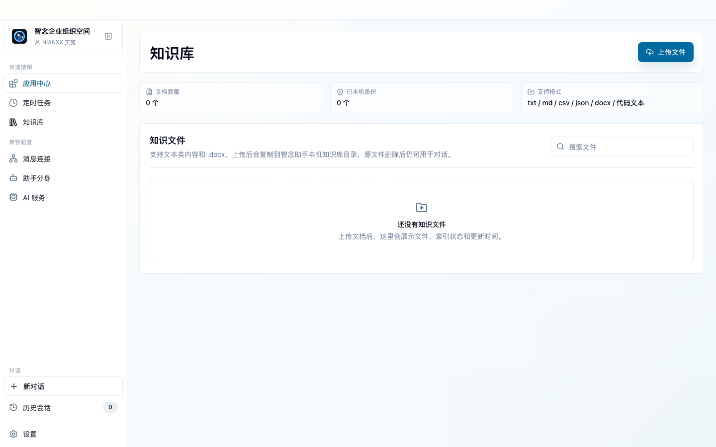The image size is (716, 447).
Task: Click the 文档数量 document icon
Action: click(149, 92)
